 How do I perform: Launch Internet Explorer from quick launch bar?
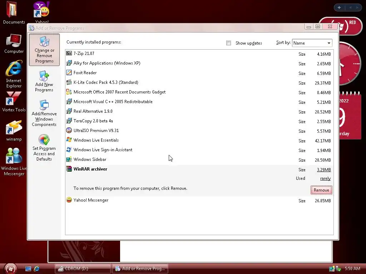click(x=37, y=269)
